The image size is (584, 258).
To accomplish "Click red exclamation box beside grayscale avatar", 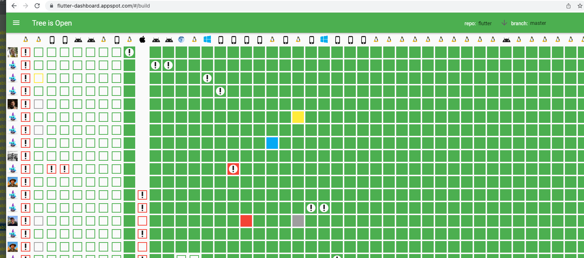I will click(26, 156).
